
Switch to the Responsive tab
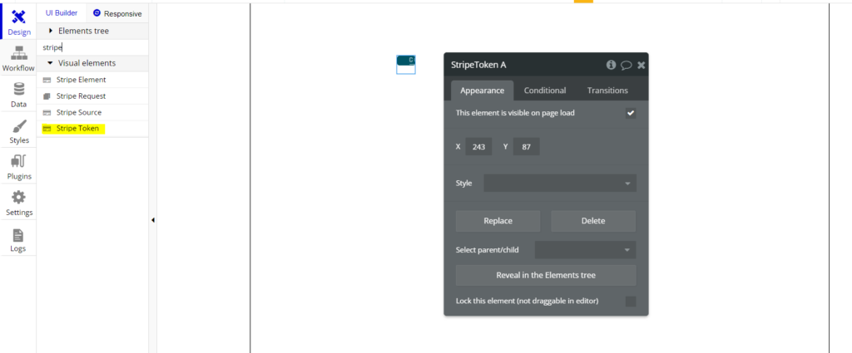click(117, 13)
